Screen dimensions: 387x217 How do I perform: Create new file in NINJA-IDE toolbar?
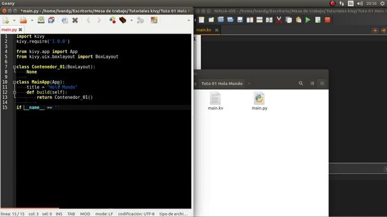[x=201, y=20]
